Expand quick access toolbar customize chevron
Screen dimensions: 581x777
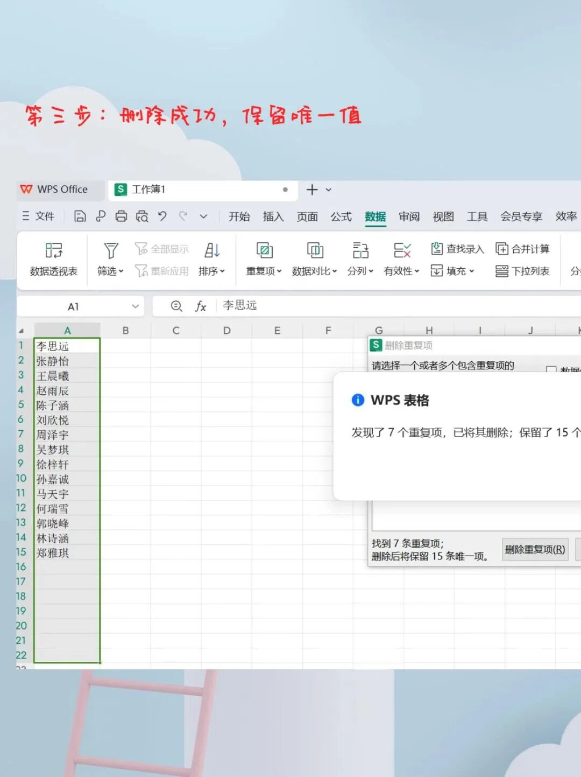[203, 216]
